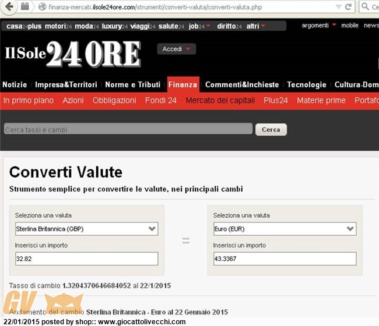Expand the argomenti dropdown
379x326 pixels.
pos(319,26)
